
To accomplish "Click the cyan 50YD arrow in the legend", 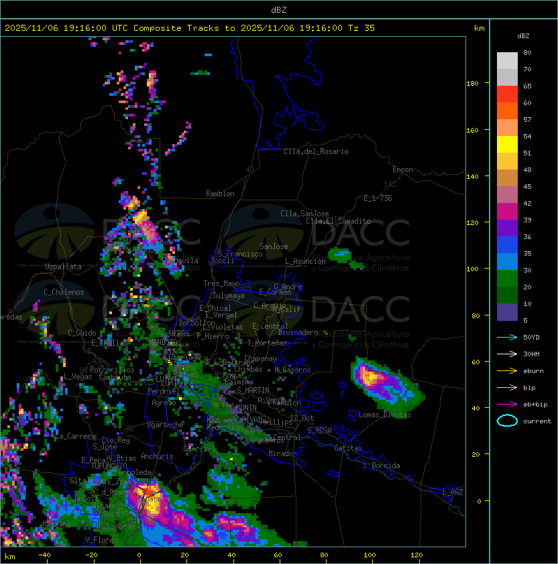I will 507,338.
